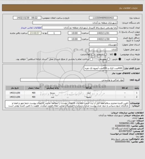Click the request creator name field
Viewport: 145px width, 159px height.
(80, 28)
